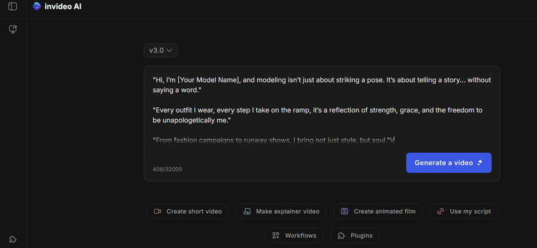Select the Create short video option
The image size is (537, 248).
[194, 212]
